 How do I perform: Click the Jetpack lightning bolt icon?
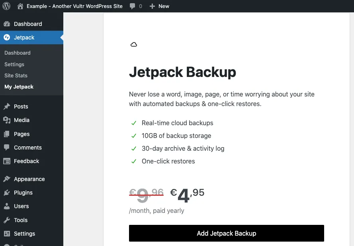click(7, 37)
